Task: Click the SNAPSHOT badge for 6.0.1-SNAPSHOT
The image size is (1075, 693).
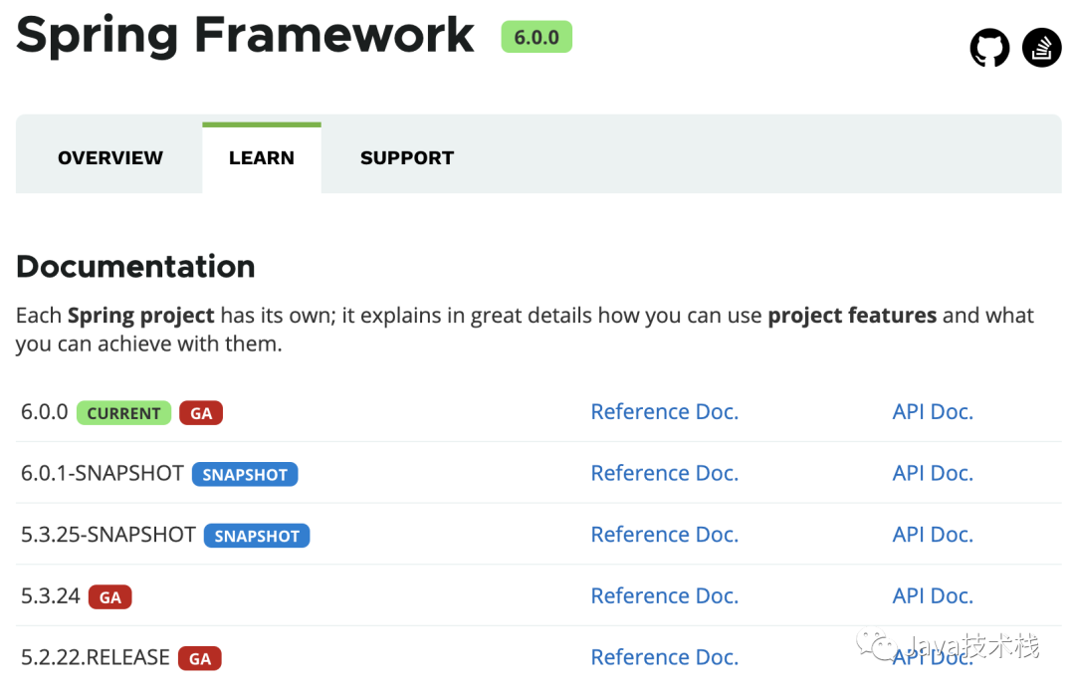Action: point(245,474)
